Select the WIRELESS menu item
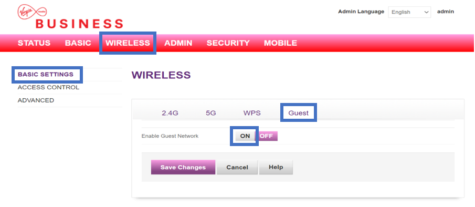The image size is (475, 207). (x=128, y=43)
